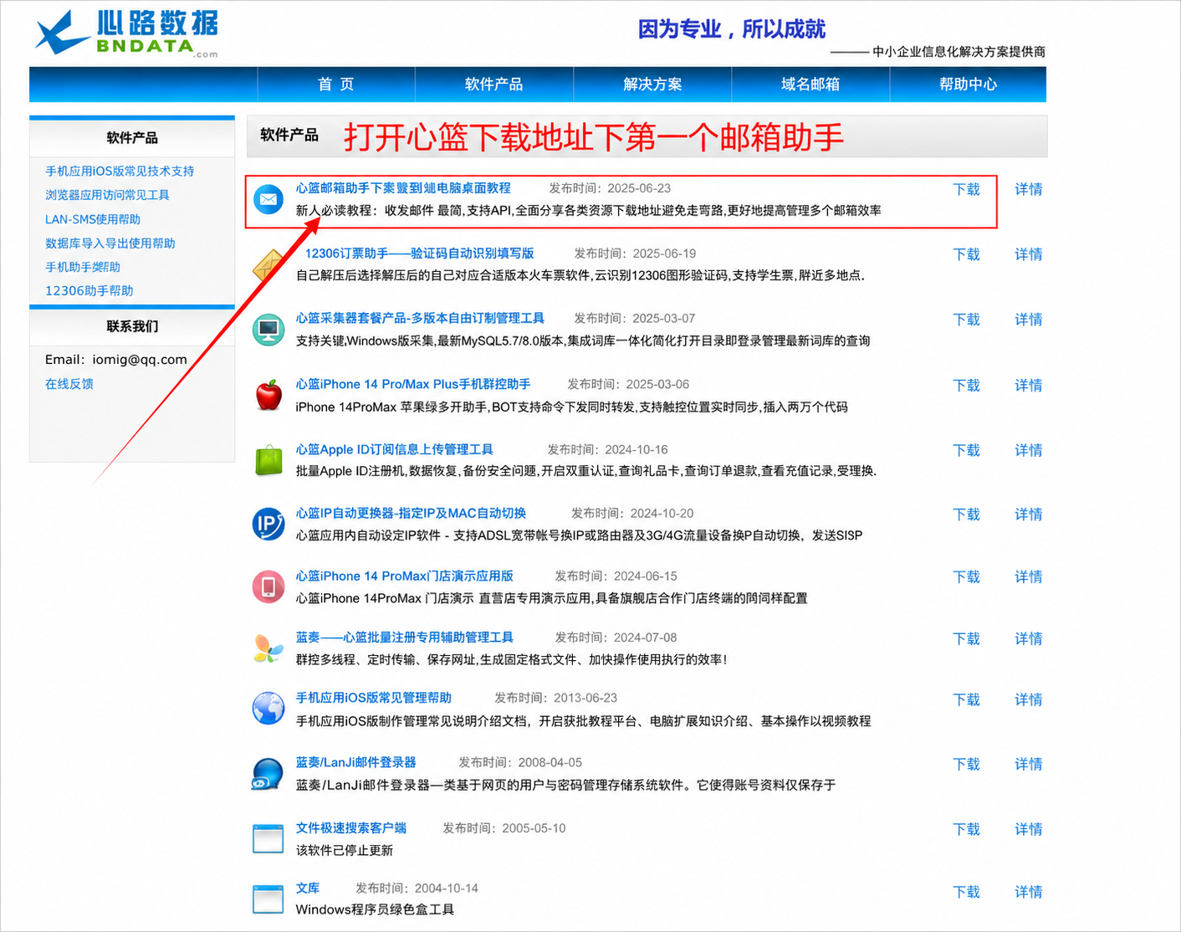Go to 首页 in the navigation bar
The height and width of the screenshot is (932, 1181).
[336, 84]
